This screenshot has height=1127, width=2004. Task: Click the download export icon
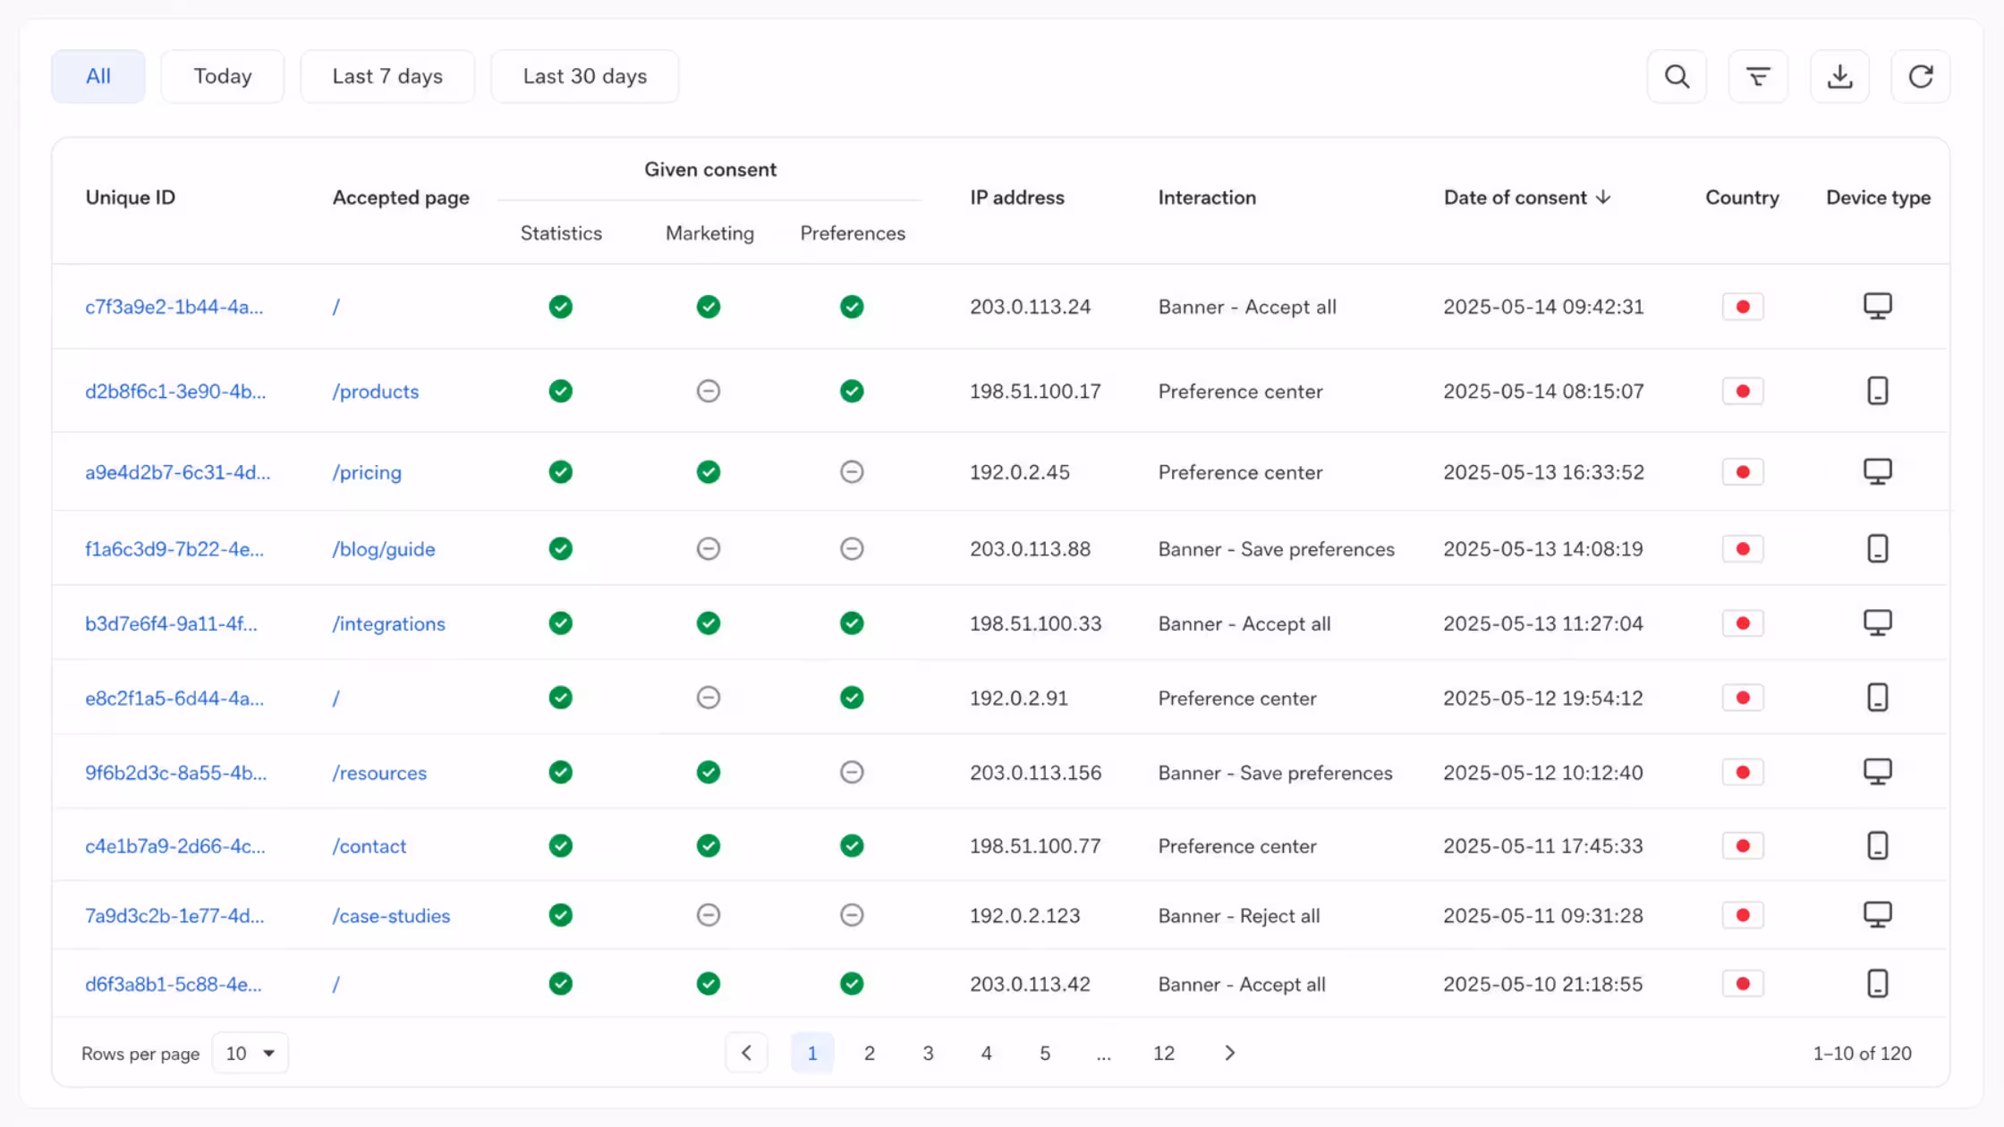pos(1839,77)
